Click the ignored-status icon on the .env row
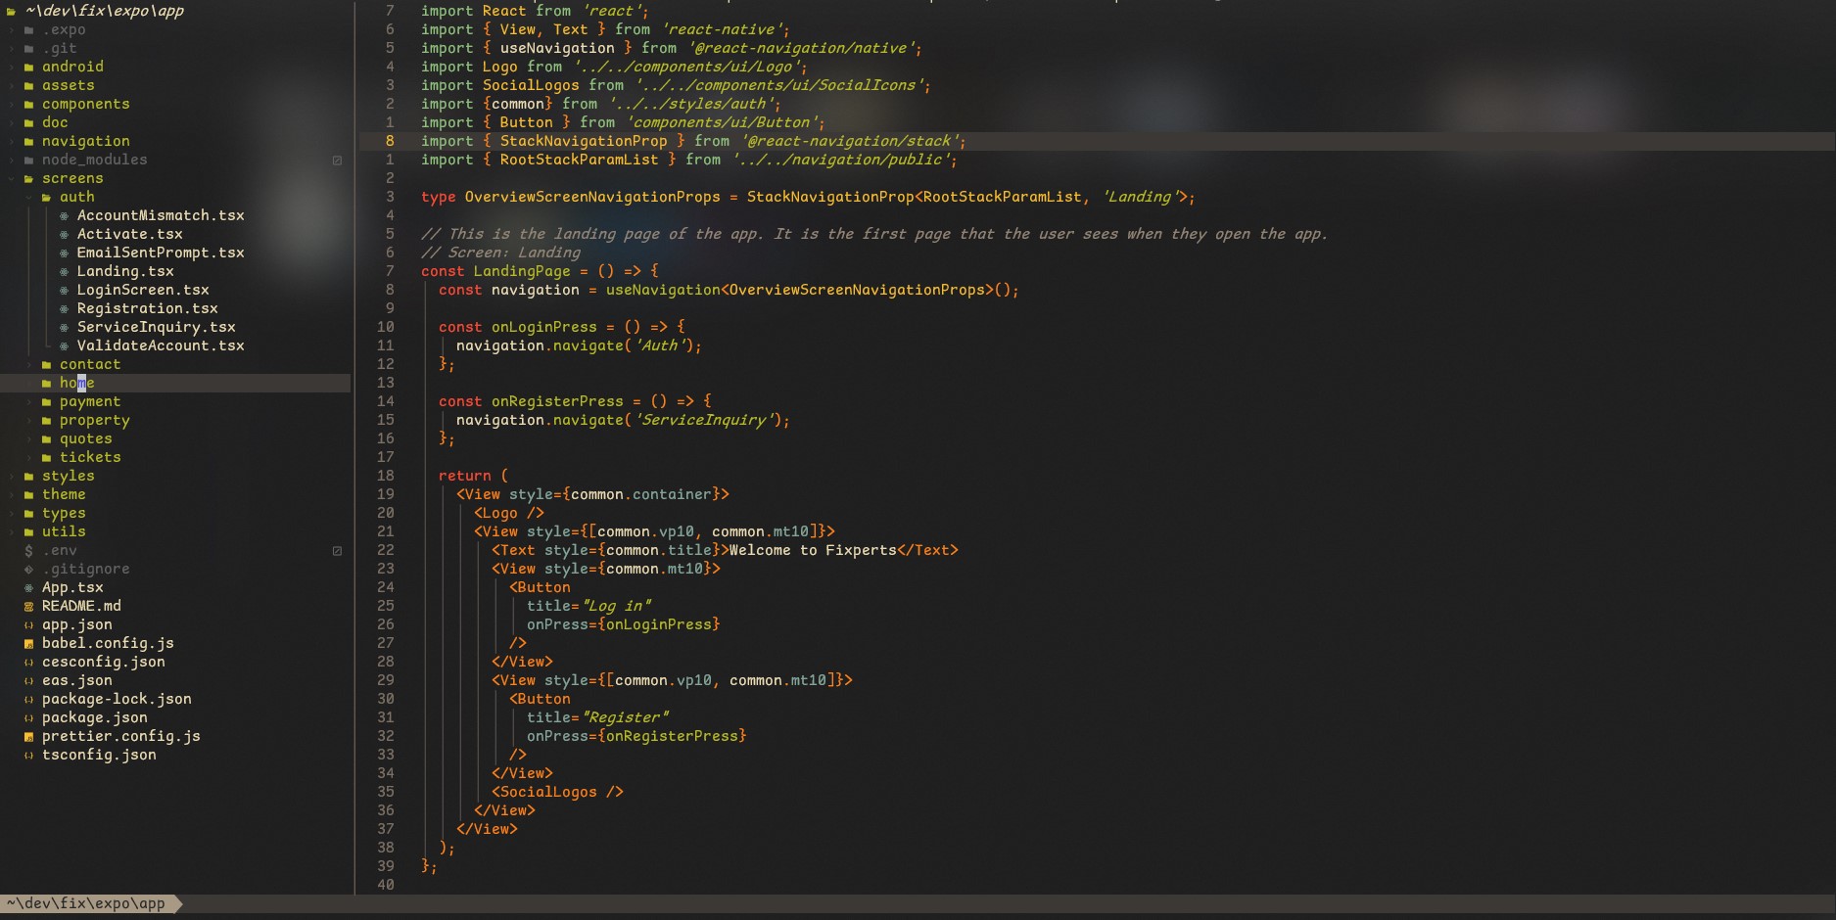 (337, 551)
